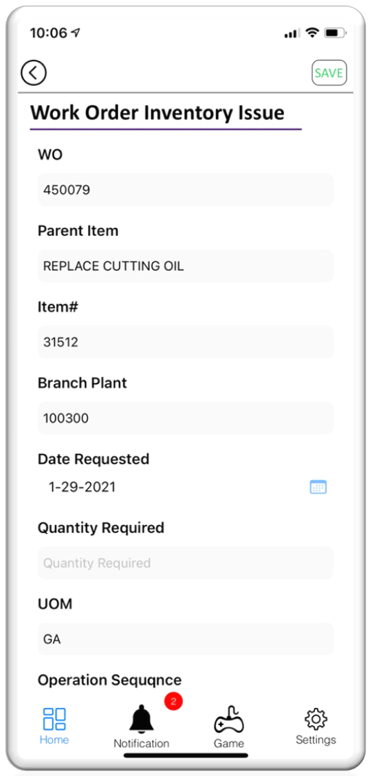Viewport: 372px width, 776px height.
Task: Go back using the circled arrow icon
Action: click(x=34, y=73)
